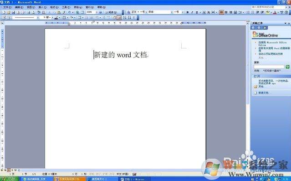Click the Draw Table pencil icon
Image resolution: width=291 pixels, height=181 pixels.
click(x=4, y=18)
